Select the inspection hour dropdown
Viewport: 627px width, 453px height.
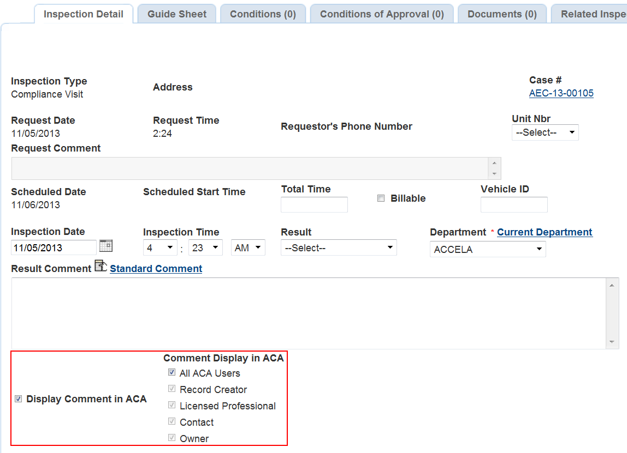tap(159, 248)
